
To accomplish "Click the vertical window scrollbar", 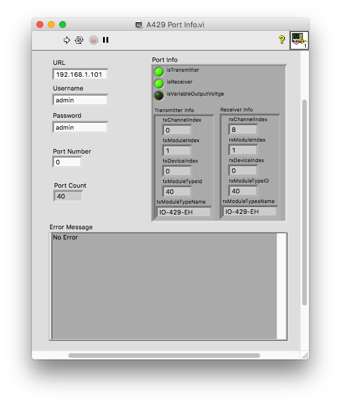I will (x=305, y=202).
